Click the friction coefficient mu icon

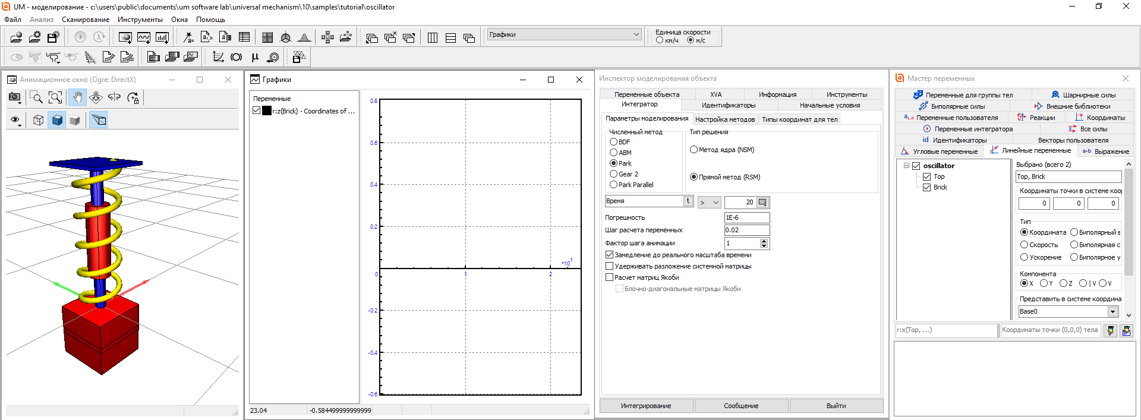255,57
